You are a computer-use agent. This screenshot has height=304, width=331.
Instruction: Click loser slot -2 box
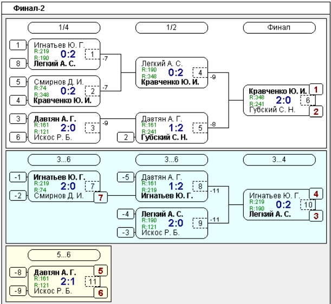18,196
